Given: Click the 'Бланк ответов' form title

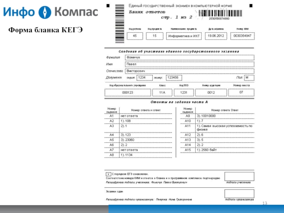Looking at the screenshot, I should [x=147, y=12].
